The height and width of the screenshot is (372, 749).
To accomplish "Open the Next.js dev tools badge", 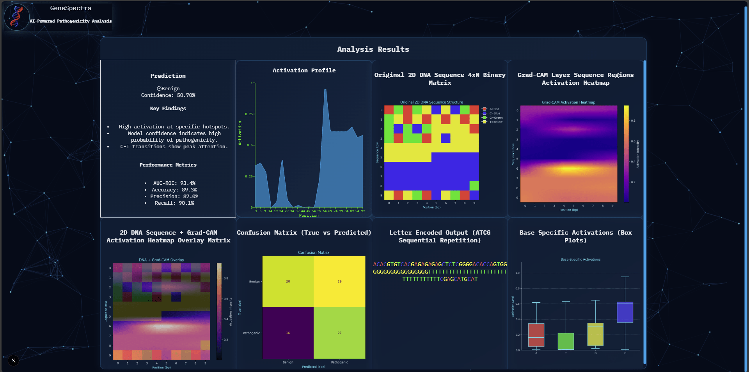I will tap(13, 360).
